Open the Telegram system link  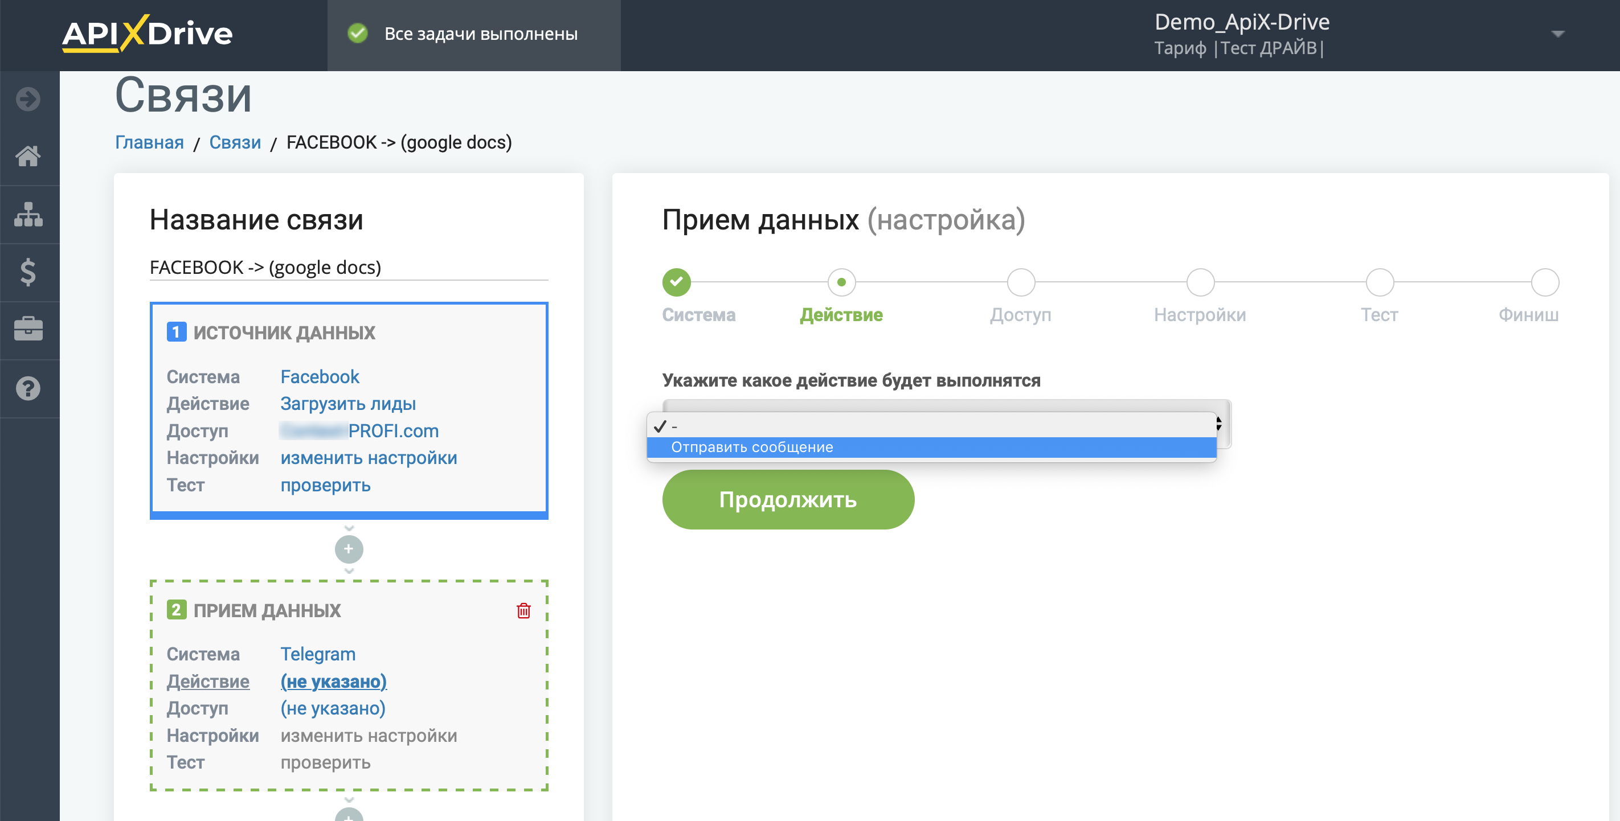point(318,654)
